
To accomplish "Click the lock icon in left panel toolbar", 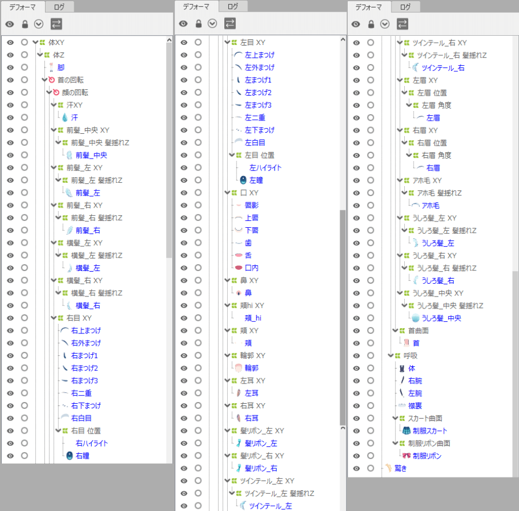I will (25, 24).
